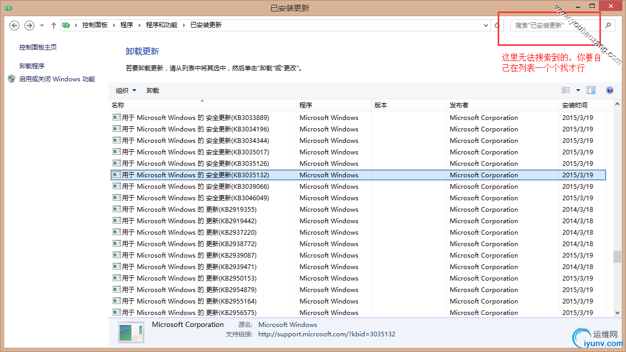Click the 已安装更新 breadcrumb
This screenshot has height=352, width=626.
pyautogui.click(x=206, y=25)
